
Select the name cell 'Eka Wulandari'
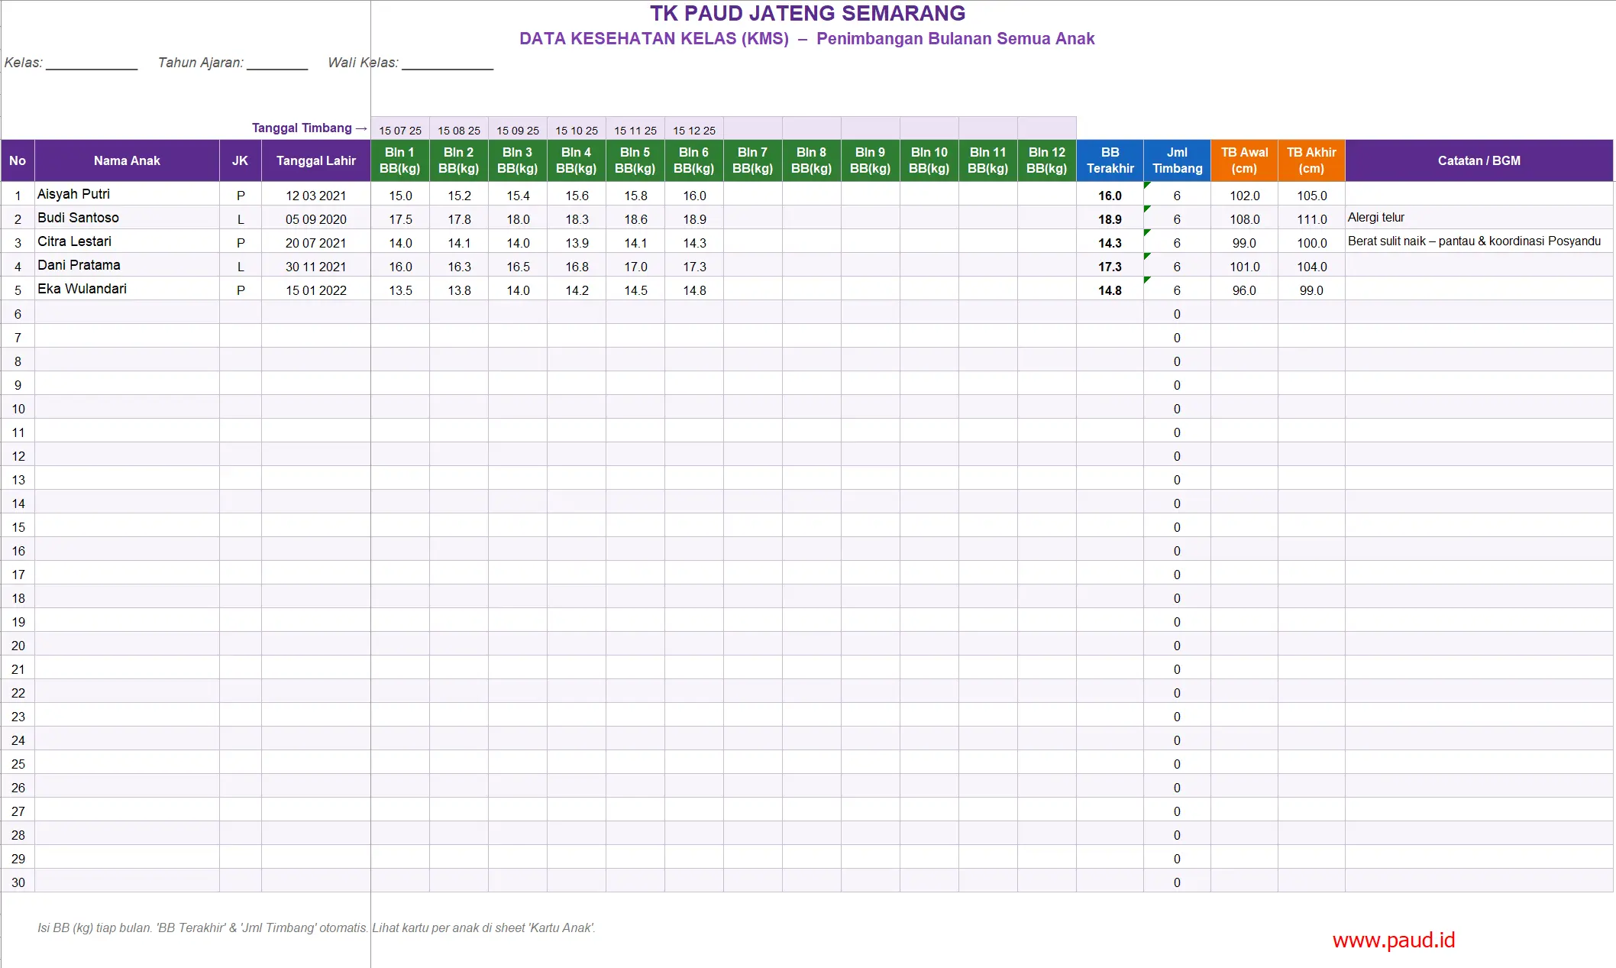tap(127, 289)
